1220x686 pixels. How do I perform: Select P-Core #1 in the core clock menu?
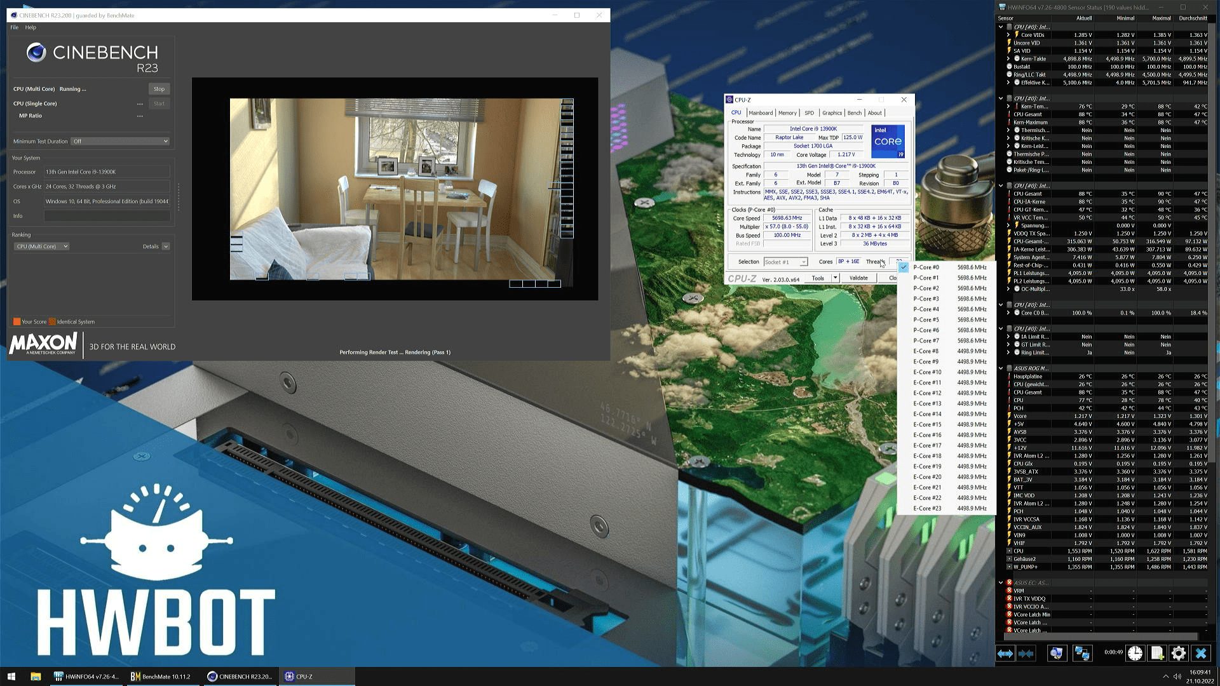point(946,278)
